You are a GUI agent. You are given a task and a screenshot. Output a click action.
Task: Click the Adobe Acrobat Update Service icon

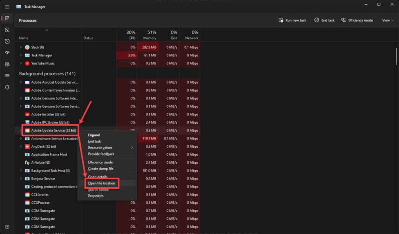point(27,82)
